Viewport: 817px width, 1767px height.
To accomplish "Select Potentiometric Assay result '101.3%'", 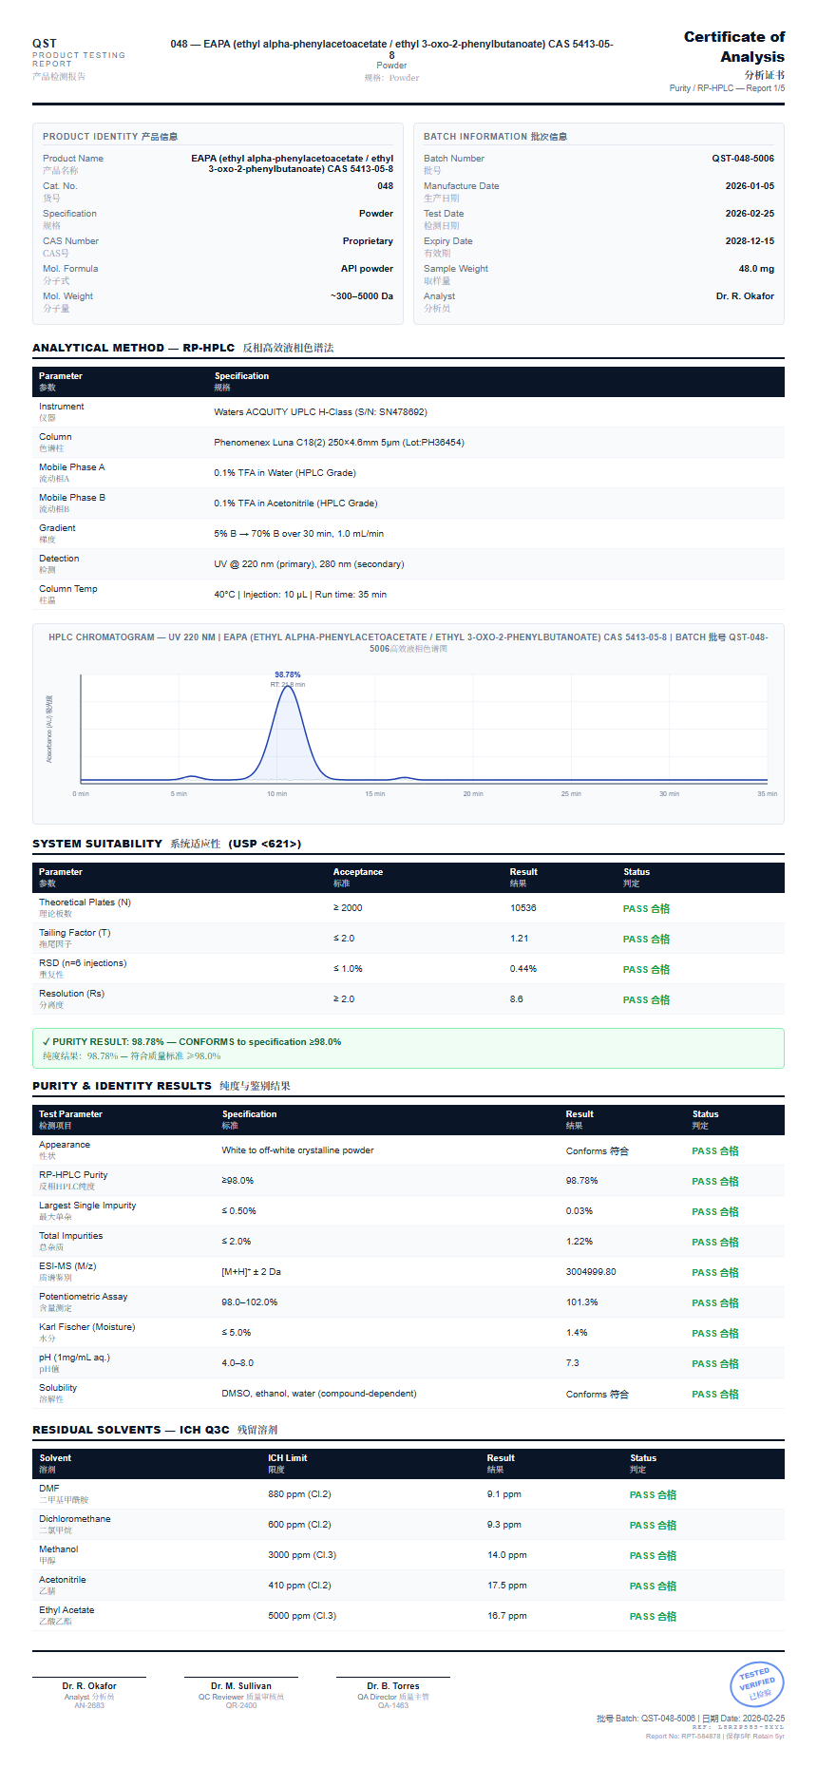I will coord(582,1302).
